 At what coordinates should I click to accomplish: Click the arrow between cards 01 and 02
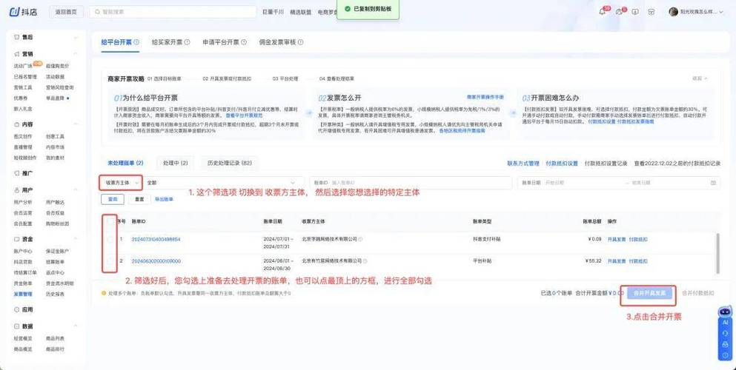(309, 113)
